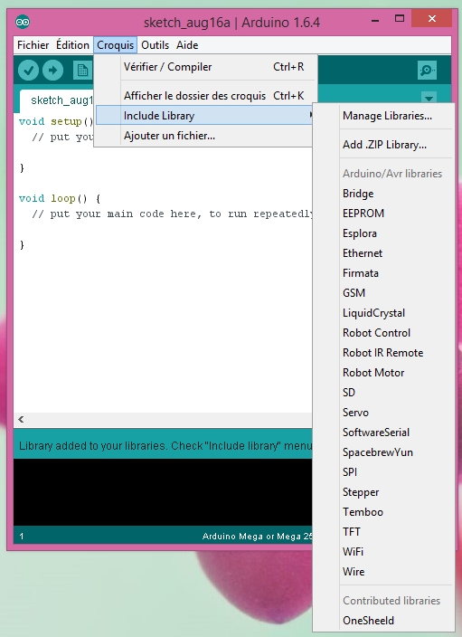Include the Robot Motor library
Screen dimensions: 462x637
point(384,373)
